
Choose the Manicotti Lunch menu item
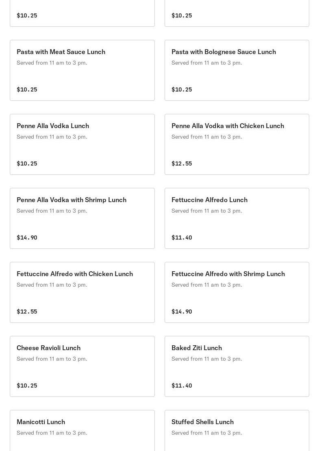41,422
